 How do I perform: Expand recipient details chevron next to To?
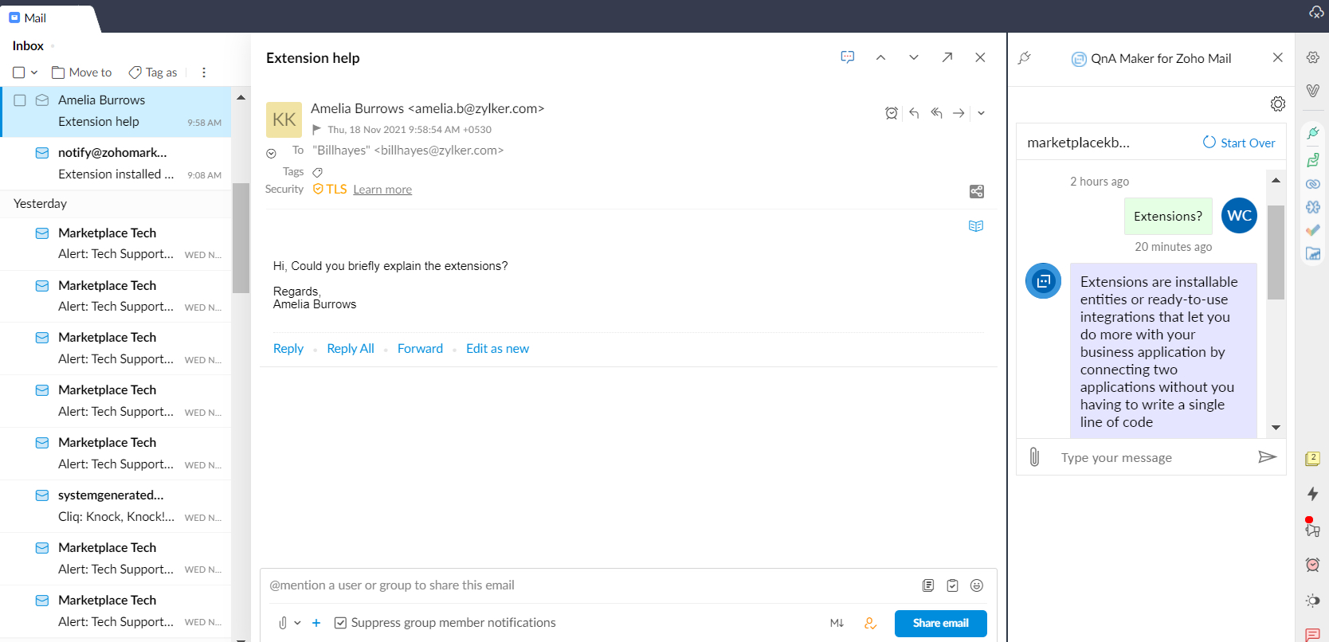click(271, 154)
